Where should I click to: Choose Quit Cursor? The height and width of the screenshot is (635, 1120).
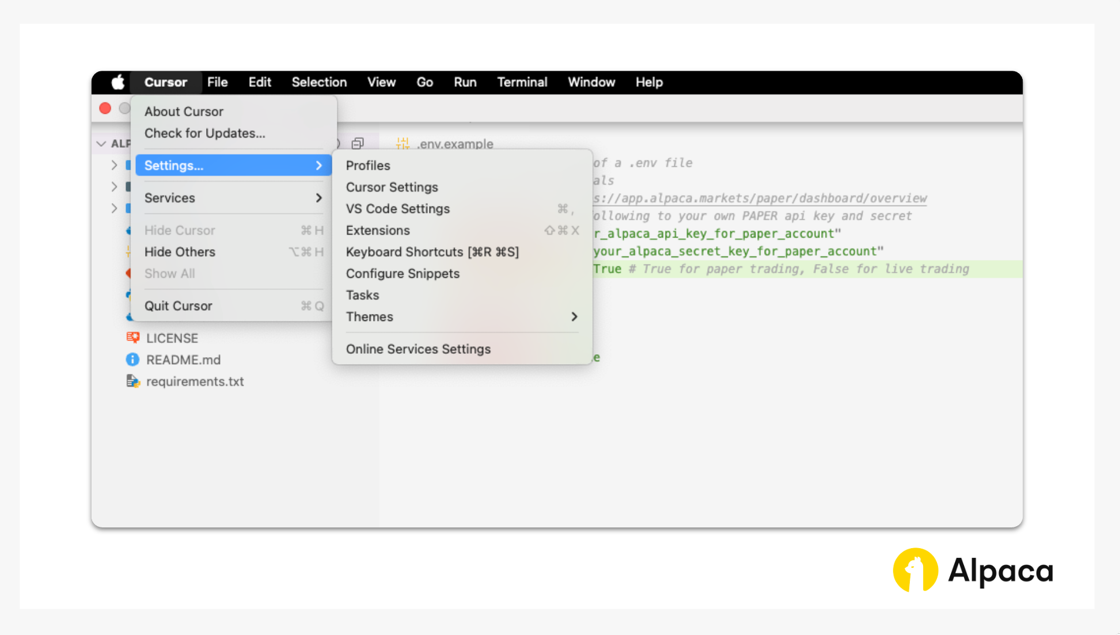pos(233,306)
